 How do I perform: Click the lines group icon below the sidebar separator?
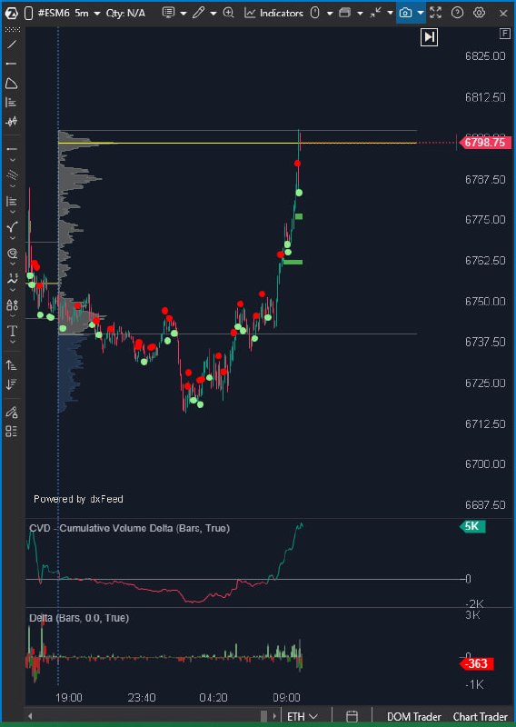tap(12, 149)
